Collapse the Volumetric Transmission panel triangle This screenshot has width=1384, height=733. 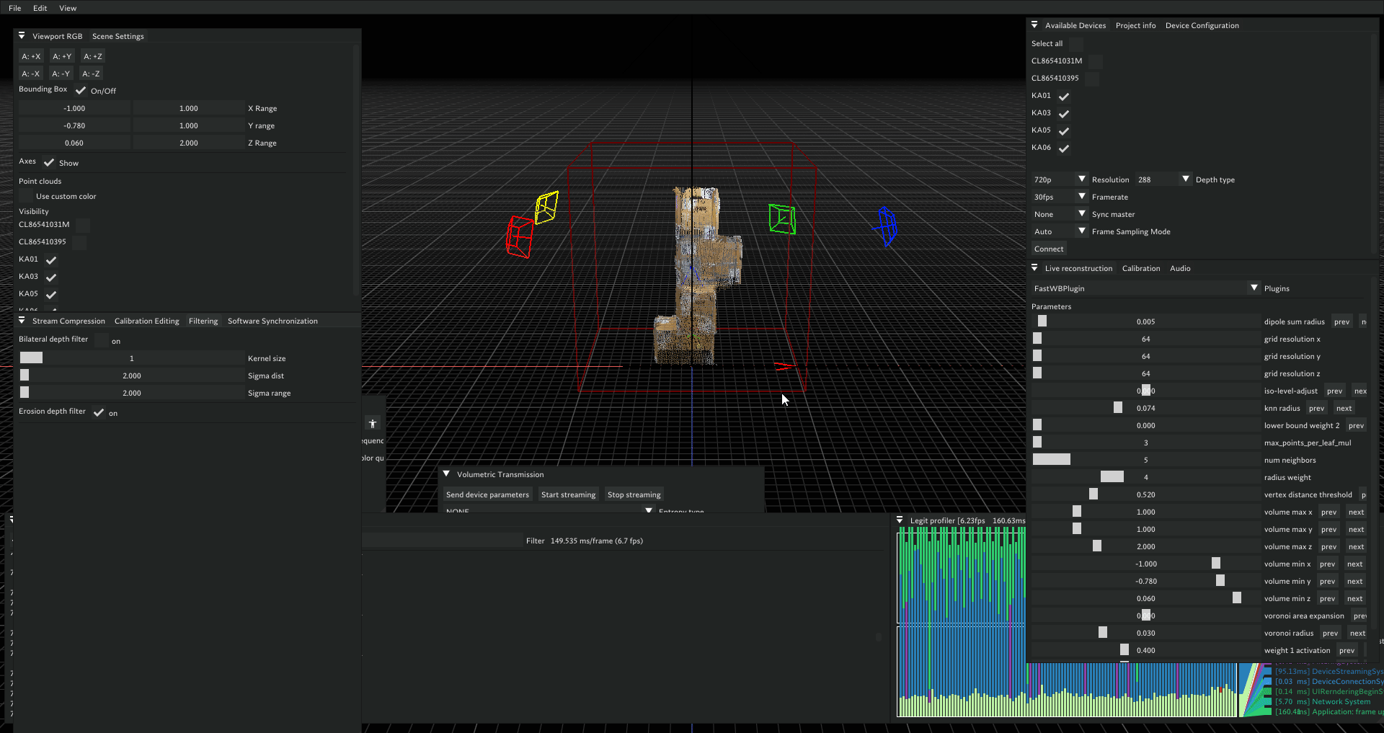click(447, 474)
